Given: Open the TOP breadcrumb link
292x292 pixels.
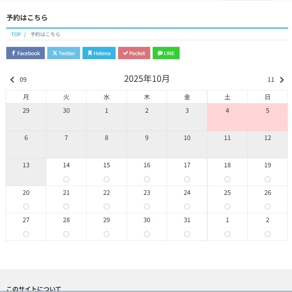Looking at the screenshot, I should click(x=16, y=34).
